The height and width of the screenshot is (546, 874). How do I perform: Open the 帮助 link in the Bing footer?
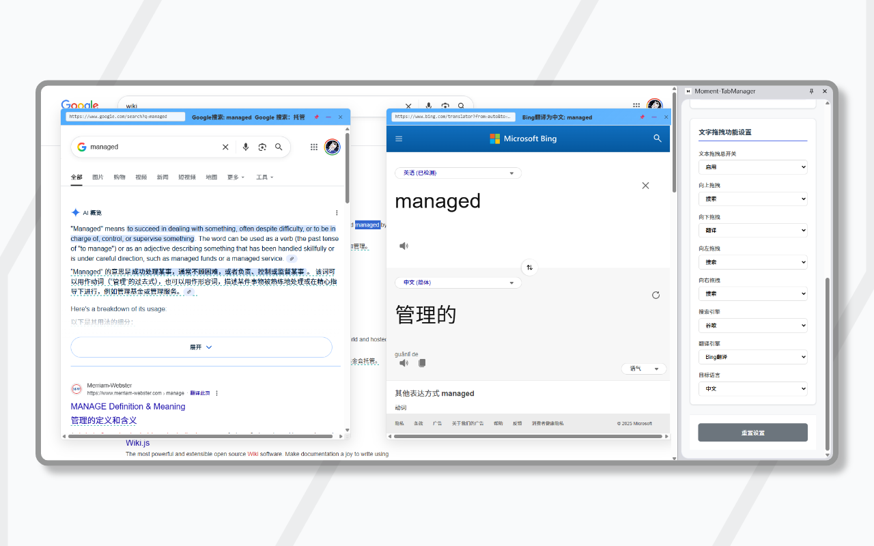point(498,424)
